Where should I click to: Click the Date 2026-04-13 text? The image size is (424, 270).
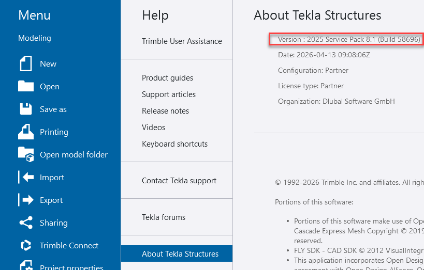click(324, 55)
